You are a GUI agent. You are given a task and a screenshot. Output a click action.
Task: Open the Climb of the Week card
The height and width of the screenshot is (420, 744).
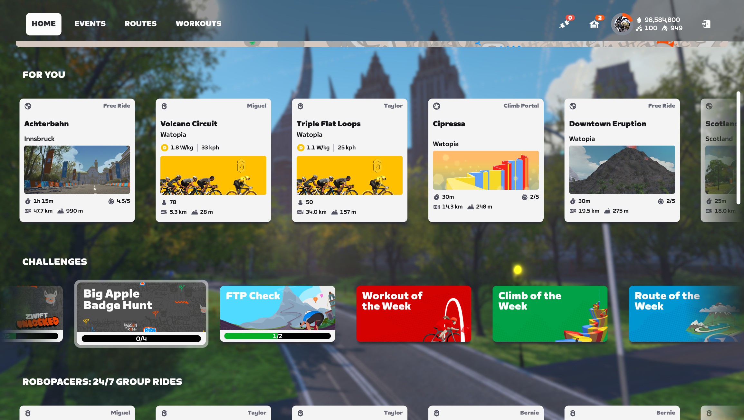coord(550,313)
